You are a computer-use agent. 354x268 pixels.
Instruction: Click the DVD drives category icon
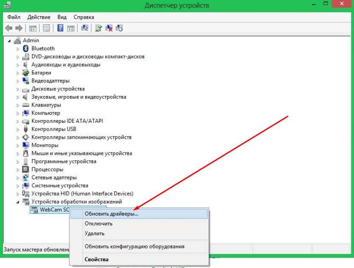(26, 56)
